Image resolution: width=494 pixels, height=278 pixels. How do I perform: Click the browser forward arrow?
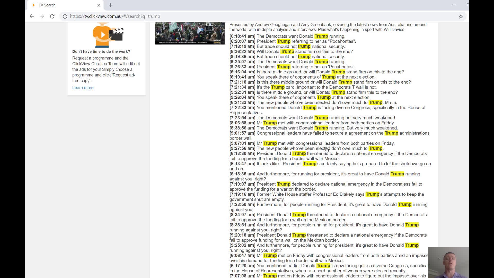42,16
